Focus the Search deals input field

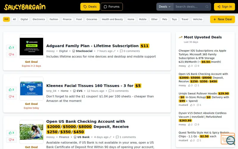tap(190, 7)
